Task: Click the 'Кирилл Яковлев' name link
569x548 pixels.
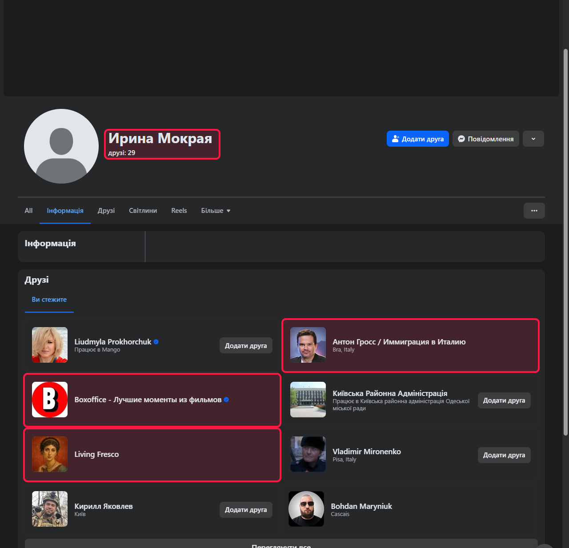Action: [x=104, y=506]
